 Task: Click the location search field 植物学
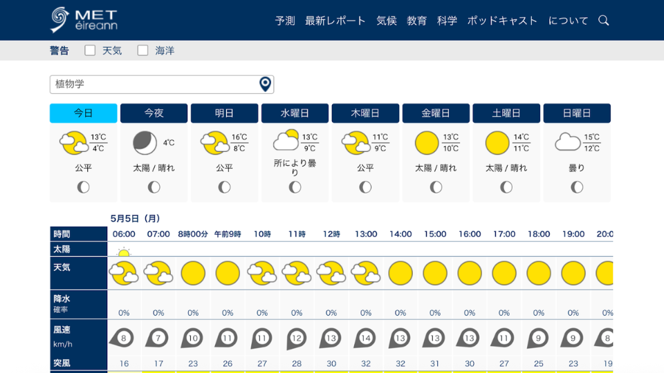[x=162, y=84]
